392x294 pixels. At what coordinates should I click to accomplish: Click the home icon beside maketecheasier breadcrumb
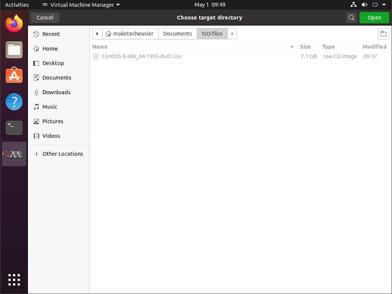108,34
